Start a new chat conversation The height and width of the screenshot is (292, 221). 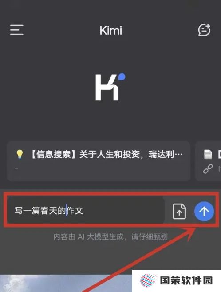pos(204,30)
